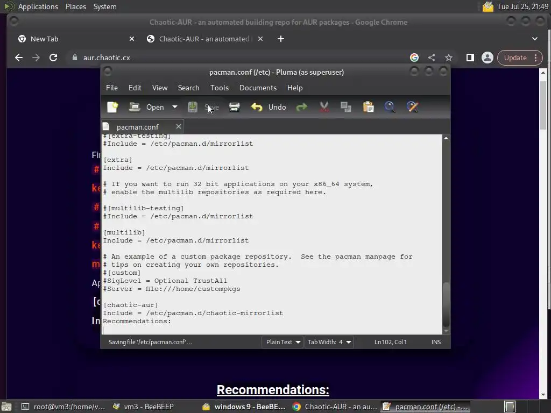Image resolution: width=551 pixels, height=413 pixels.
Task: Click Show Desktop icon in bottom panel
Action: point(6,407)
